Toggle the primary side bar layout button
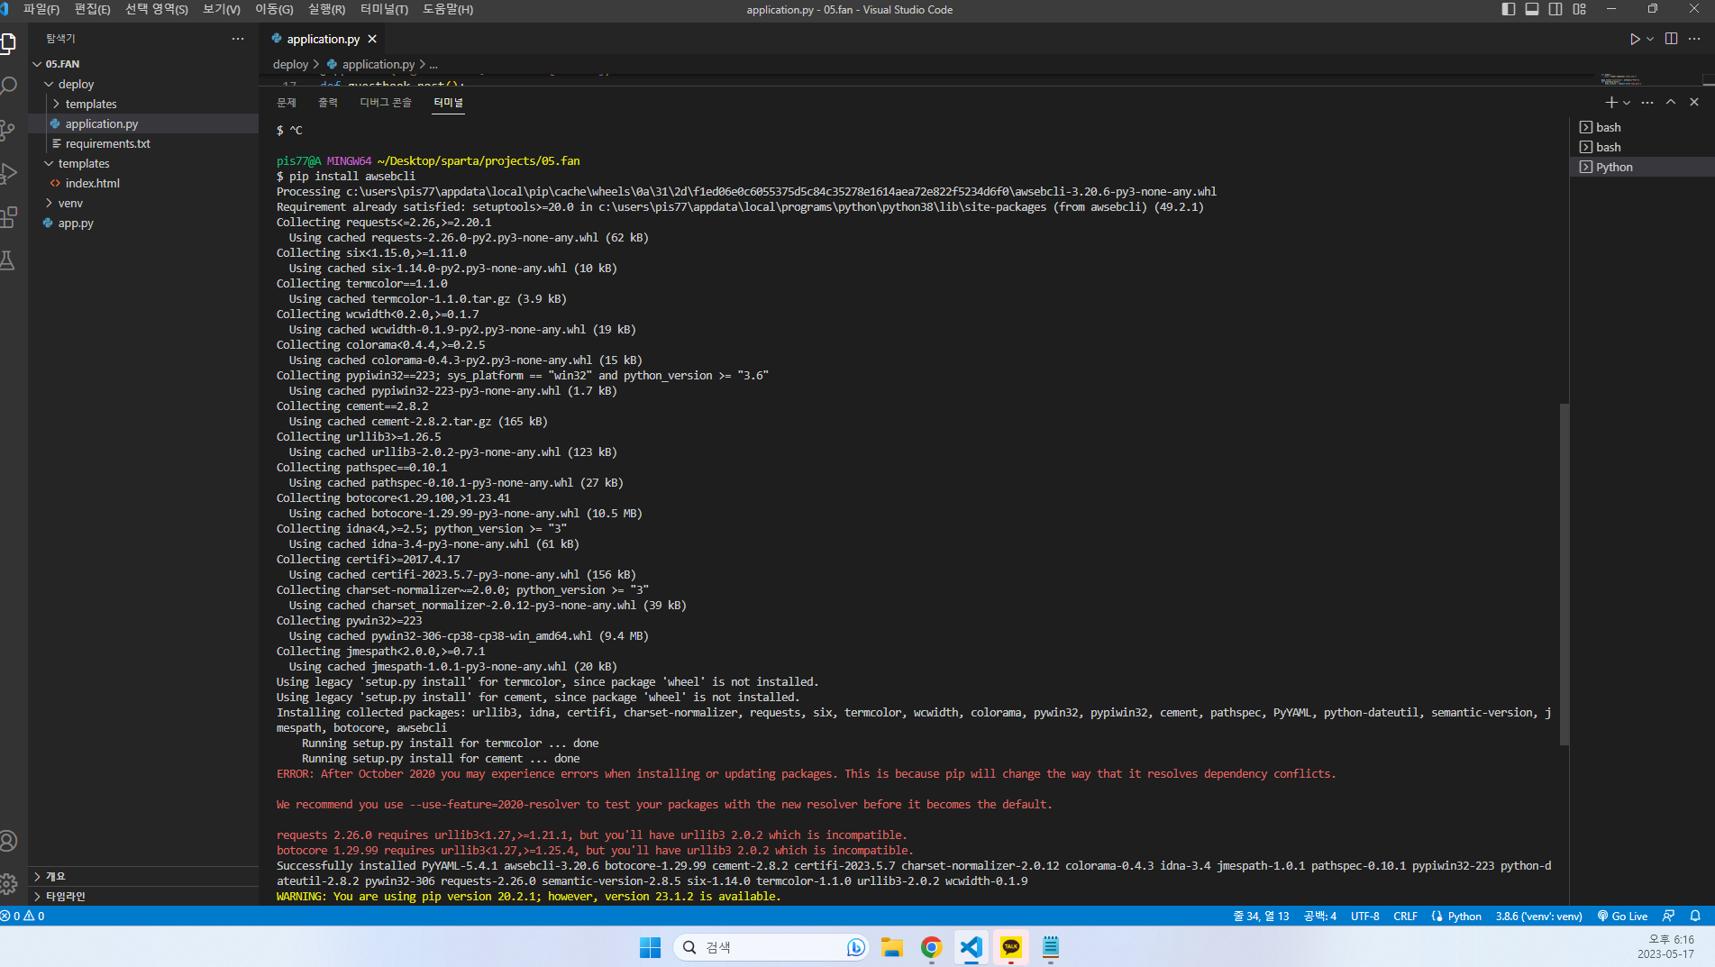This screenshot has height=967, width=1715. (1509, 9)
